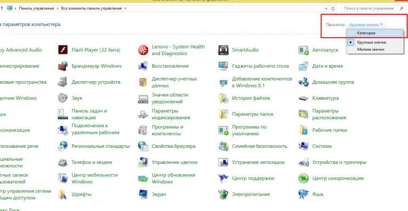
Task: Navigate to Панель управления breadcrumb
Action: point(36,8)
